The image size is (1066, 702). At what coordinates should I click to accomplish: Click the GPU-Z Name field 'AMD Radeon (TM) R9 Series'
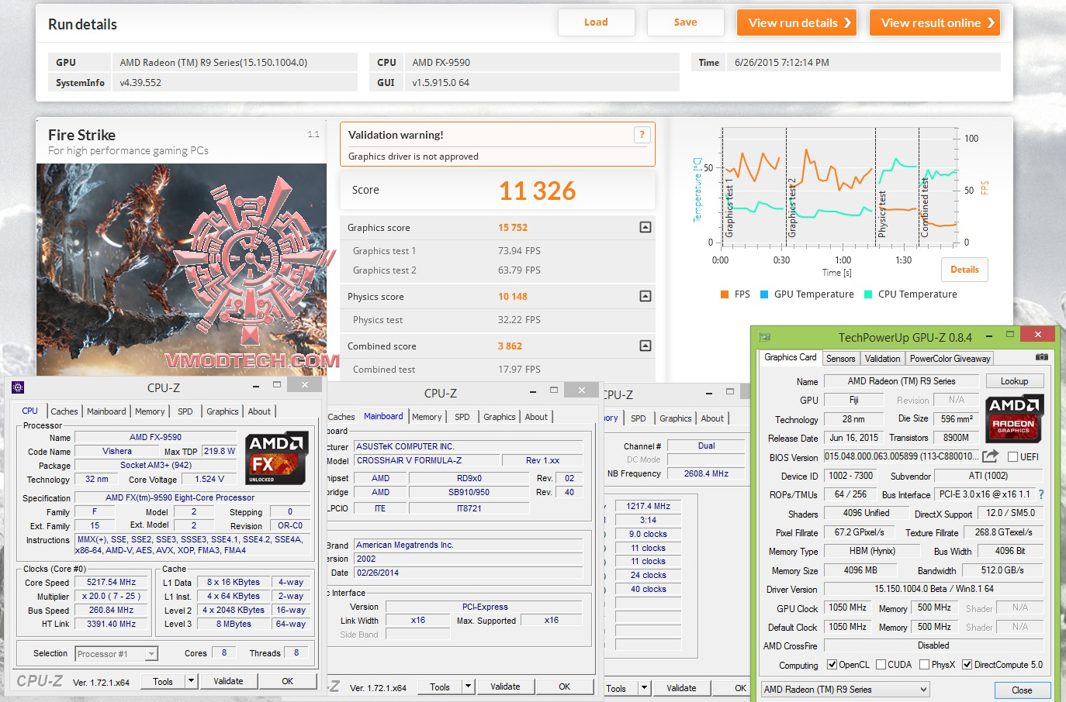pos(902,381)
